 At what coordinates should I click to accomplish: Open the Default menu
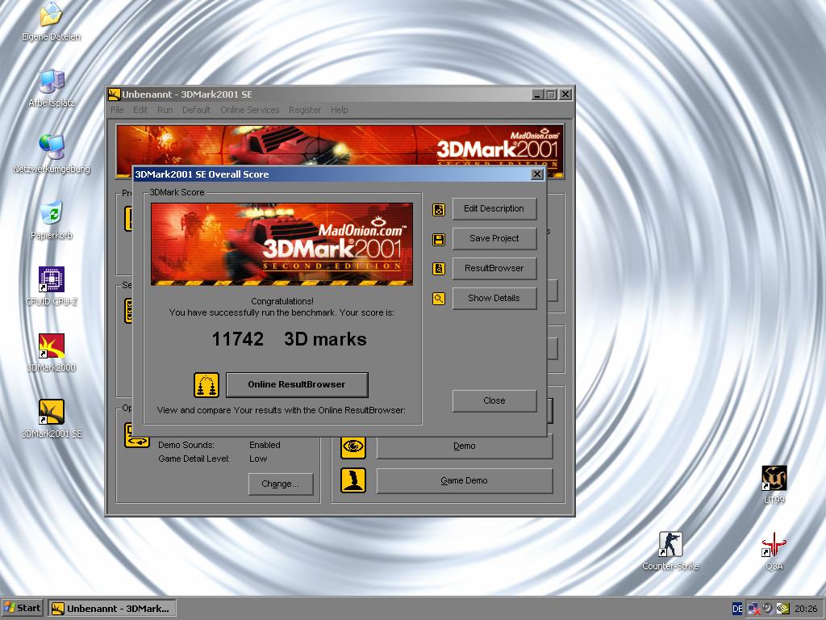196,110
